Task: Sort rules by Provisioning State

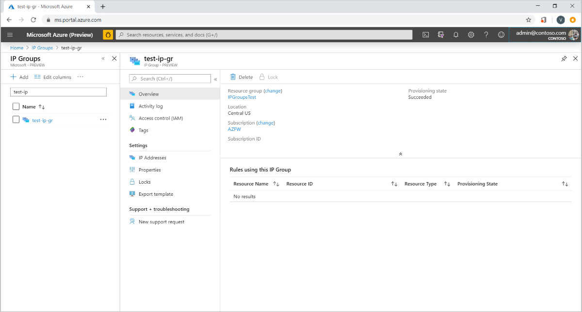Action: tap(565, 184)
